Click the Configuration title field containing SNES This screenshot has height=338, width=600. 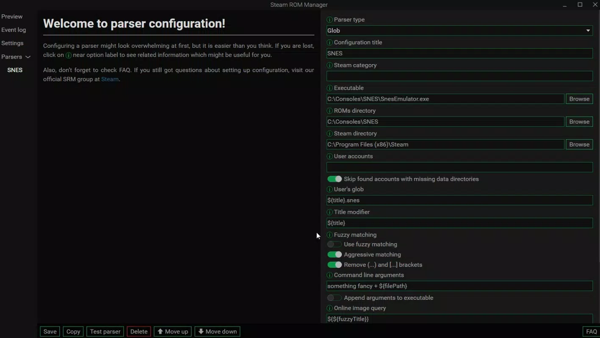459,53
